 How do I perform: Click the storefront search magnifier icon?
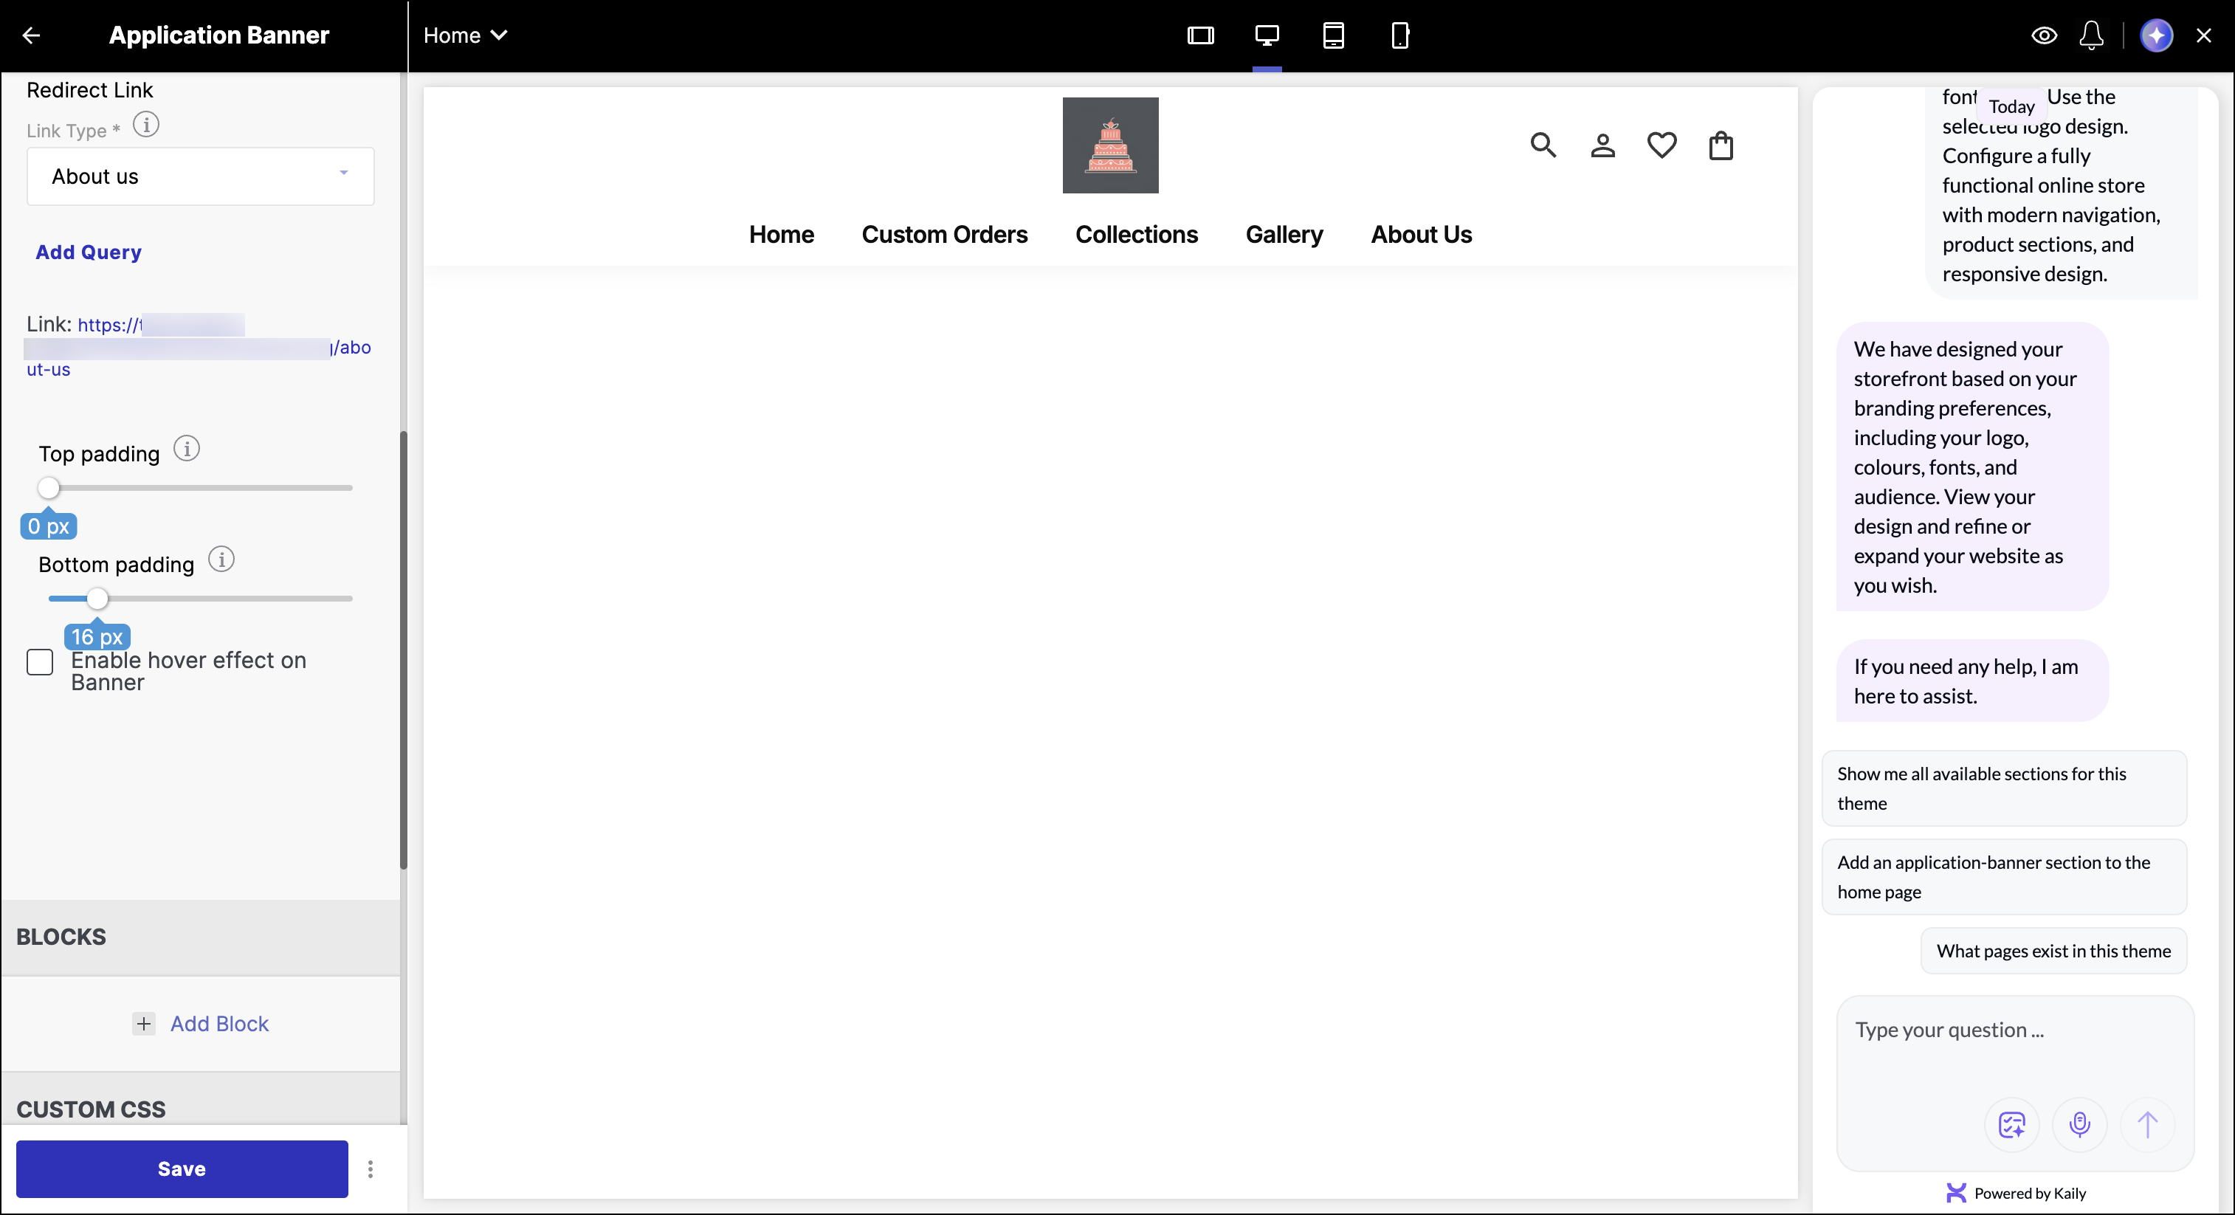point(1543,145)
